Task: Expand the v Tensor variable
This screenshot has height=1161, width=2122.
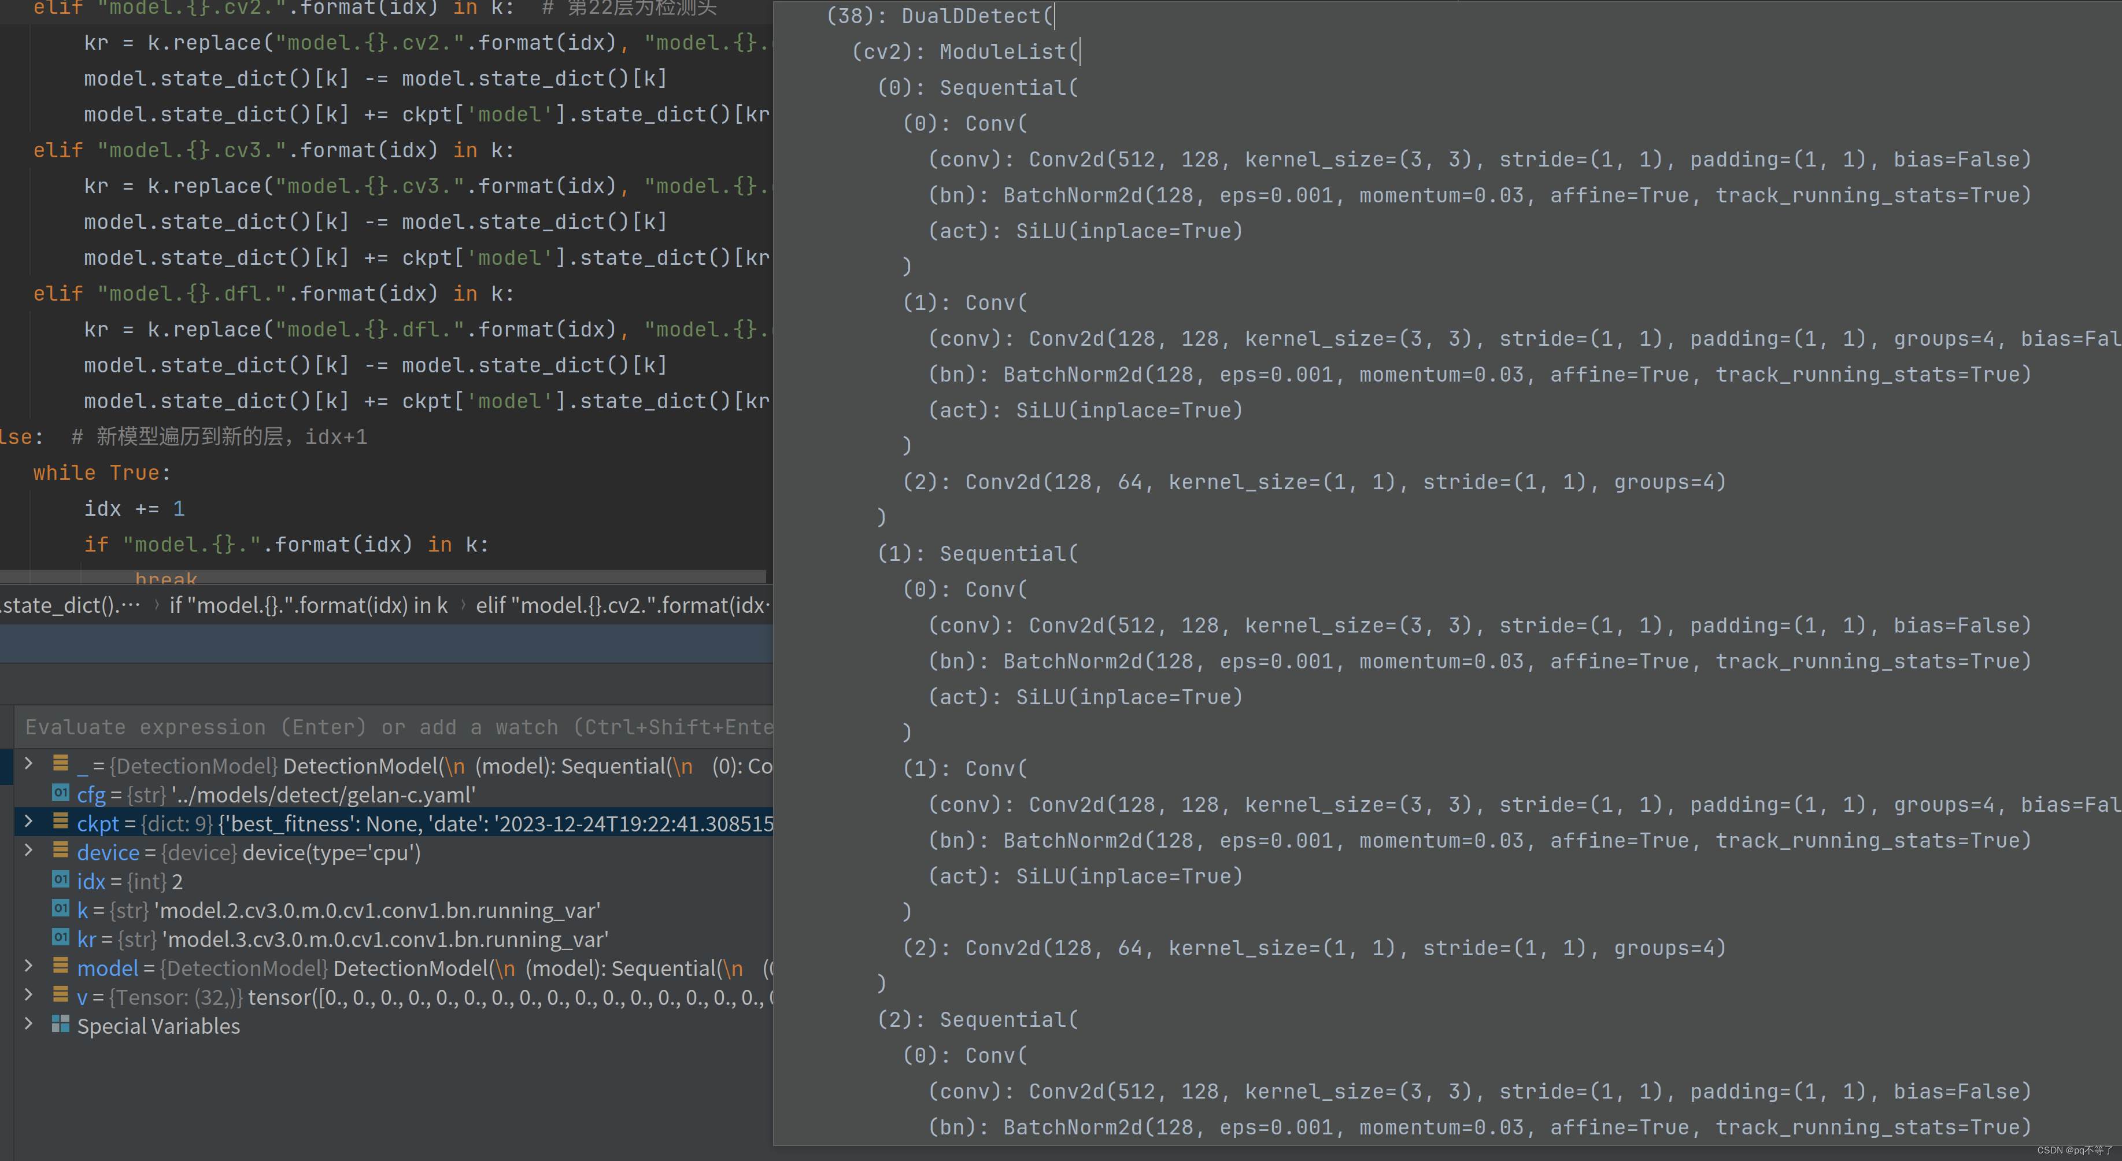Action: point(29,996)
